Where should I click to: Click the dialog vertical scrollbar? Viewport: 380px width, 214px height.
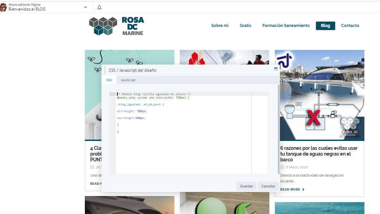[x=279, y=129]
